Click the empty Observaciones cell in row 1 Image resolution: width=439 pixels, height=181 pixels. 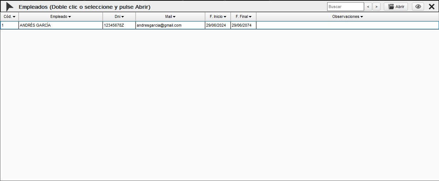point(347,25)
